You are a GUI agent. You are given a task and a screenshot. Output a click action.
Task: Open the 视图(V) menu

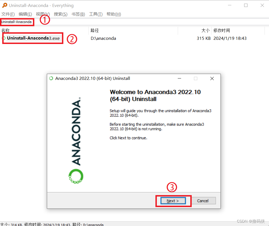pos(43,14)
